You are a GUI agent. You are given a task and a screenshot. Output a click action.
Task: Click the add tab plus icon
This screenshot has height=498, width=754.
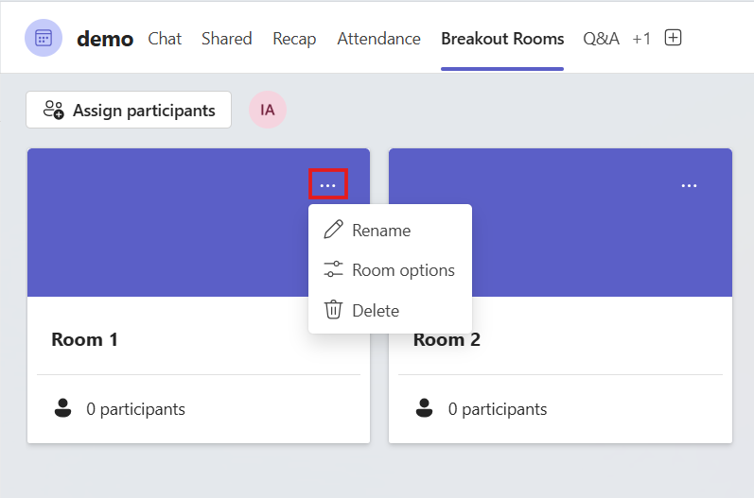[673, 39]
